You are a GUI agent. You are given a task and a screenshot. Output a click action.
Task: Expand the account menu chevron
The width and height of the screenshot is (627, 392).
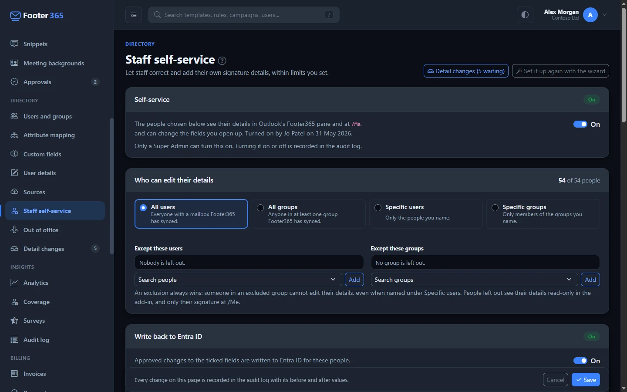tap(605, 15)
